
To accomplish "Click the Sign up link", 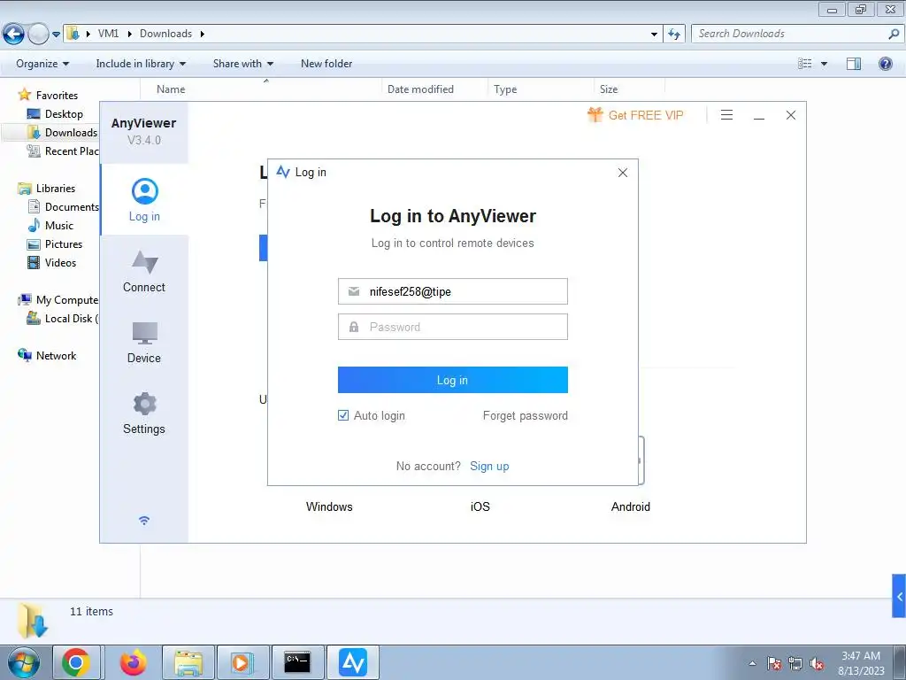I will point(489,466).
